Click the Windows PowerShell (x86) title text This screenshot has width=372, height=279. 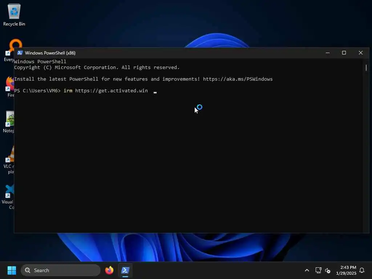tap(50, 53)
